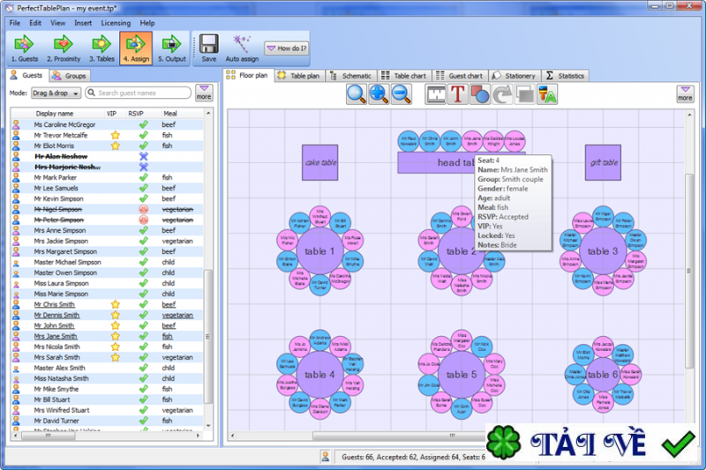Select guest row Mrs Jane Smith
Screen dimensions: 706x470
pos(107,336)
